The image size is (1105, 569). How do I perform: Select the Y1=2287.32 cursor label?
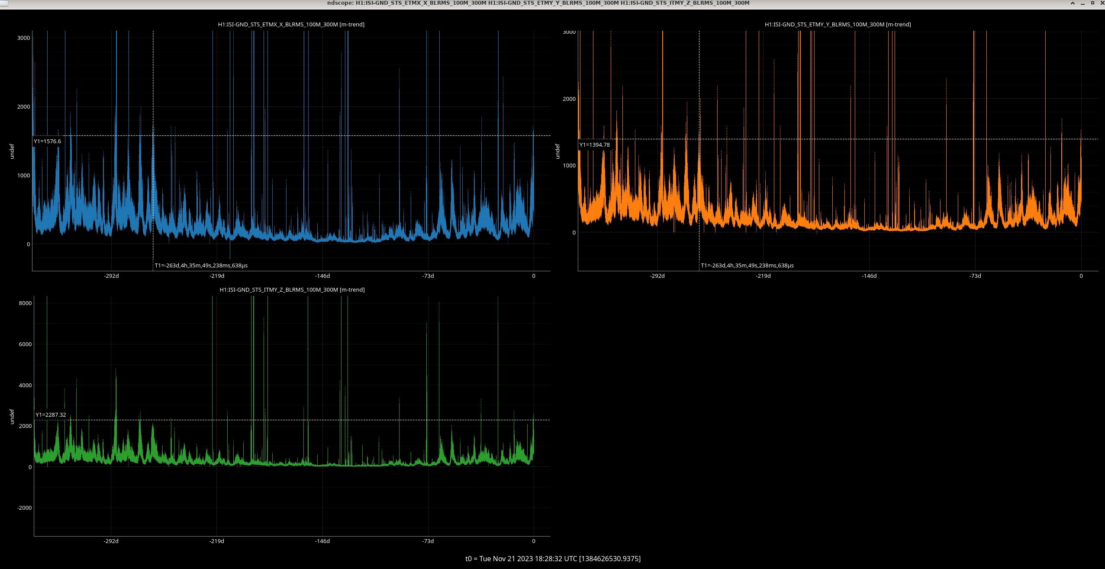[51, 415]
